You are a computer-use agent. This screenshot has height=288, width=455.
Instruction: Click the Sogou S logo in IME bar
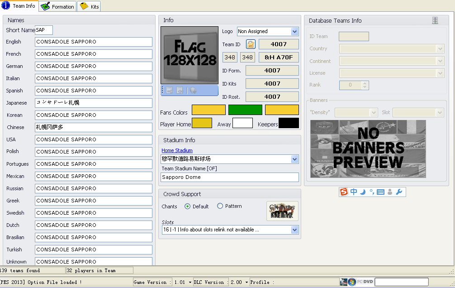click(344, 192)
